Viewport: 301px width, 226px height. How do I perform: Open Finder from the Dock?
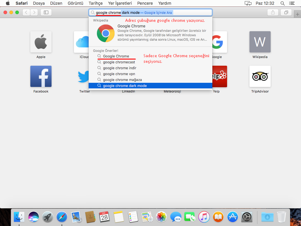coord(19,217)
